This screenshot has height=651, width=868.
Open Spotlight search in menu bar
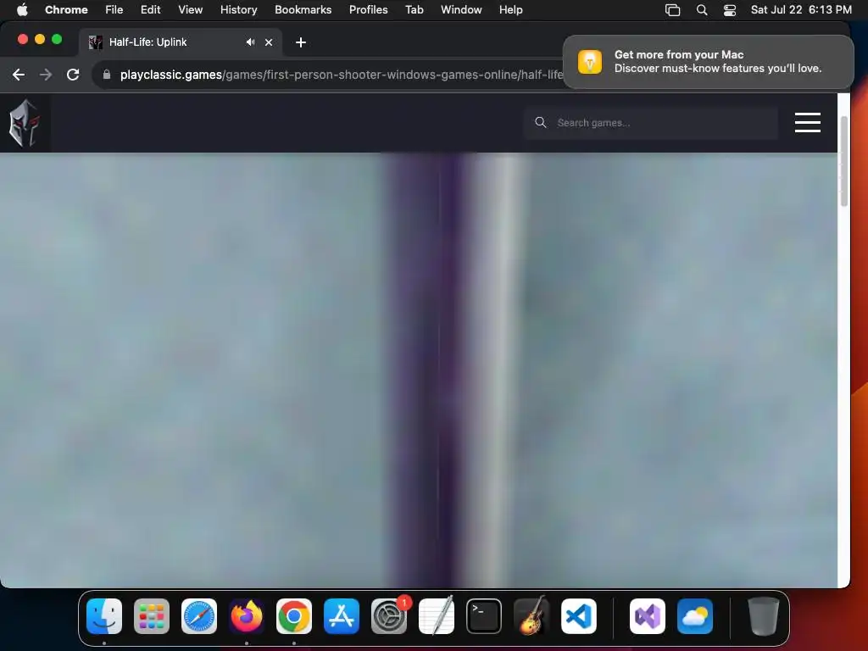tap(701, 10)
